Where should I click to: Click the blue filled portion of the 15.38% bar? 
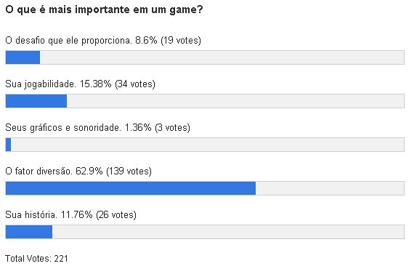tap(36, 101)
